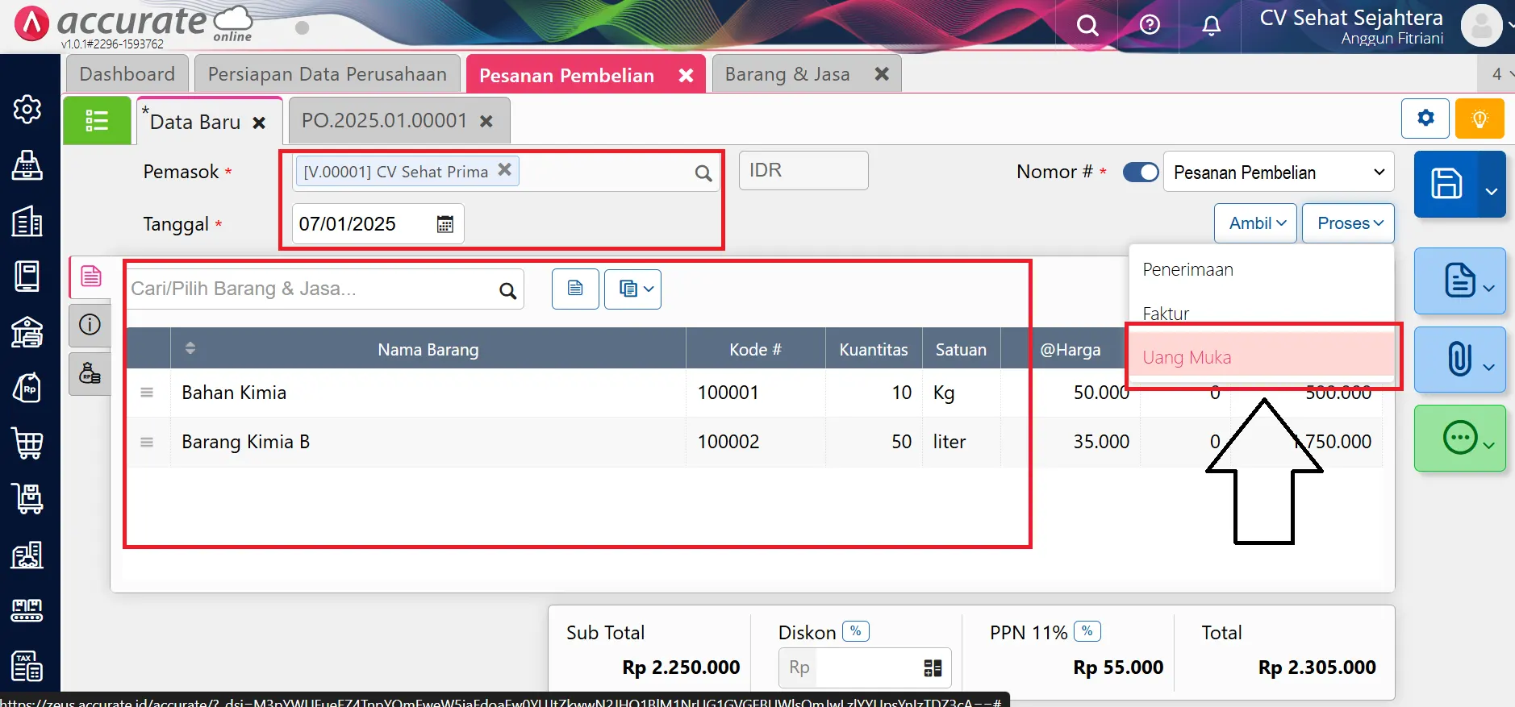
Task: Open Diskon calculator icon
Action: (933, 667)
